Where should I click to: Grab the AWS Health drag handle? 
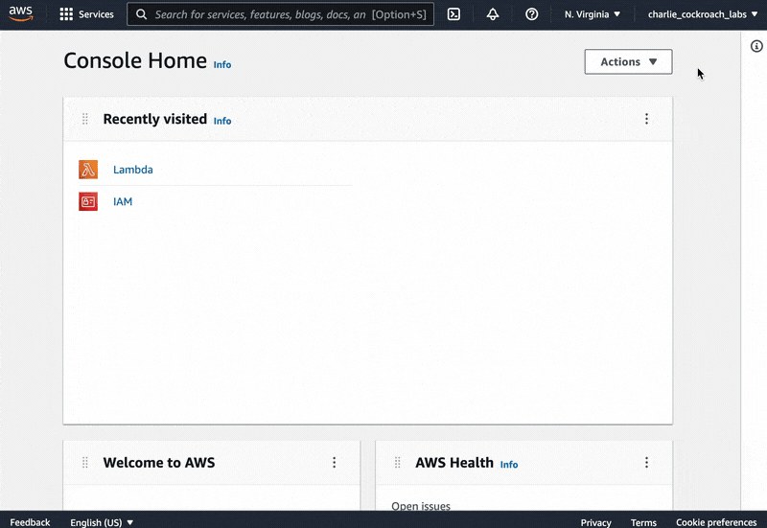(397, 463)
